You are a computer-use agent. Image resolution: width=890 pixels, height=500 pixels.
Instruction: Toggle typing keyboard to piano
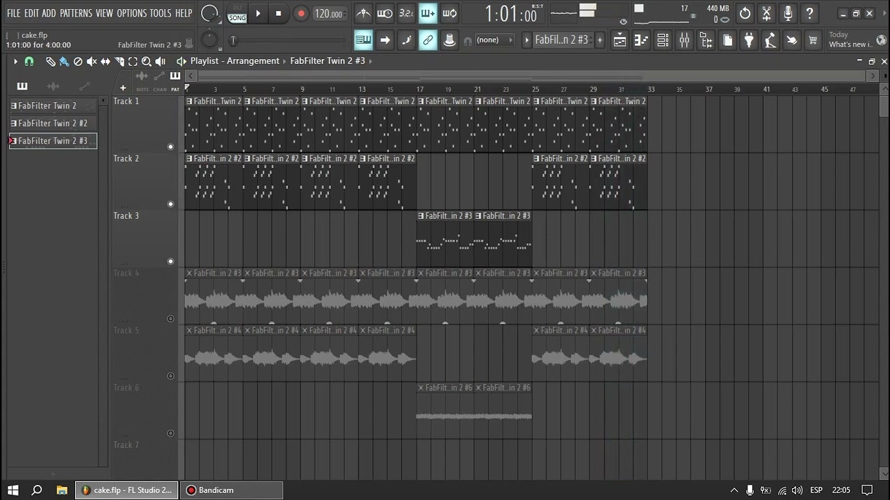[x=363, y=40]
